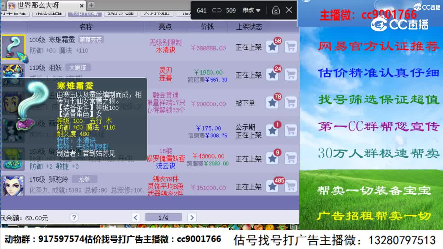
Task: Open the tab list arrow beside the 世界那么大呀 tab
Action: 3,6
